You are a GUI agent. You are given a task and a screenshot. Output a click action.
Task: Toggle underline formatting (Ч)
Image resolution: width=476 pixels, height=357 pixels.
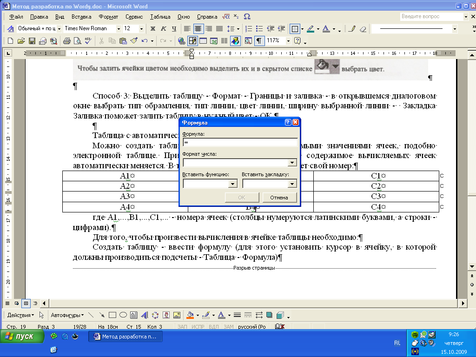coord(174,29)
